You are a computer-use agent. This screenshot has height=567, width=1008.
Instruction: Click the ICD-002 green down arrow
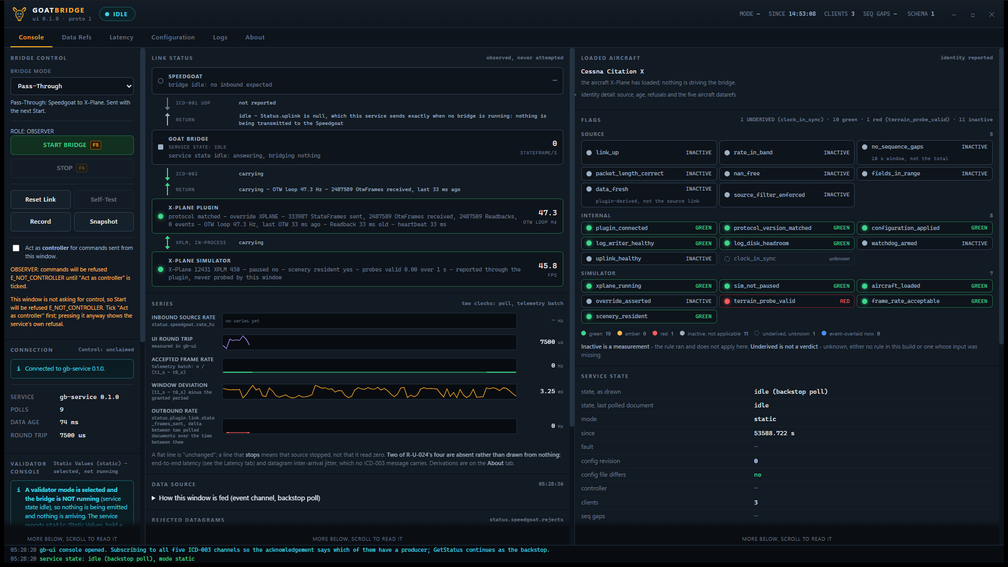[167, 174]
